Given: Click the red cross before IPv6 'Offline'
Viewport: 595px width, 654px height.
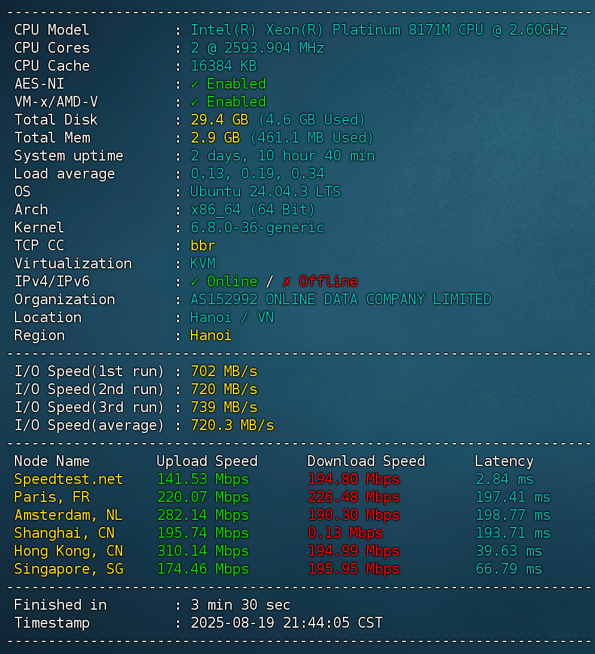Looking at the screenshot, I should 287,282.
